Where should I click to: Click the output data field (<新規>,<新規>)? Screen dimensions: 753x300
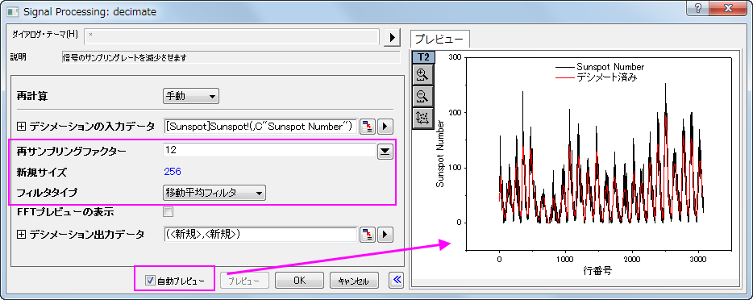click(x=260, y=234)
